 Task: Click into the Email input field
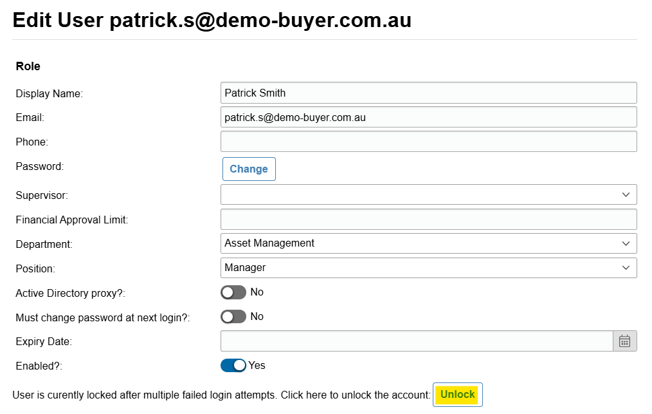pos(429,117)
